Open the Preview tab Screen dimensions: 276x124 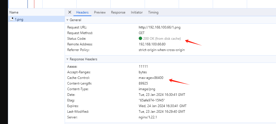100,12
